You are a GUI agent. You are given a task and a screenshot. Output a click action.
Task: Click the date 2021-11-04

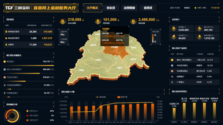pyautogui.click(x=175, y=8)
